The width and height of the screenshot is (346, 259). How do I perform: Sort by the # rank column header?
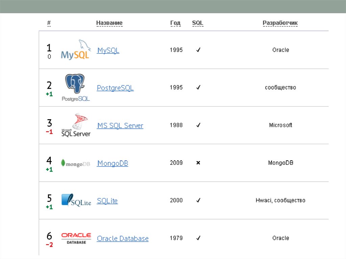coord(49,23)
